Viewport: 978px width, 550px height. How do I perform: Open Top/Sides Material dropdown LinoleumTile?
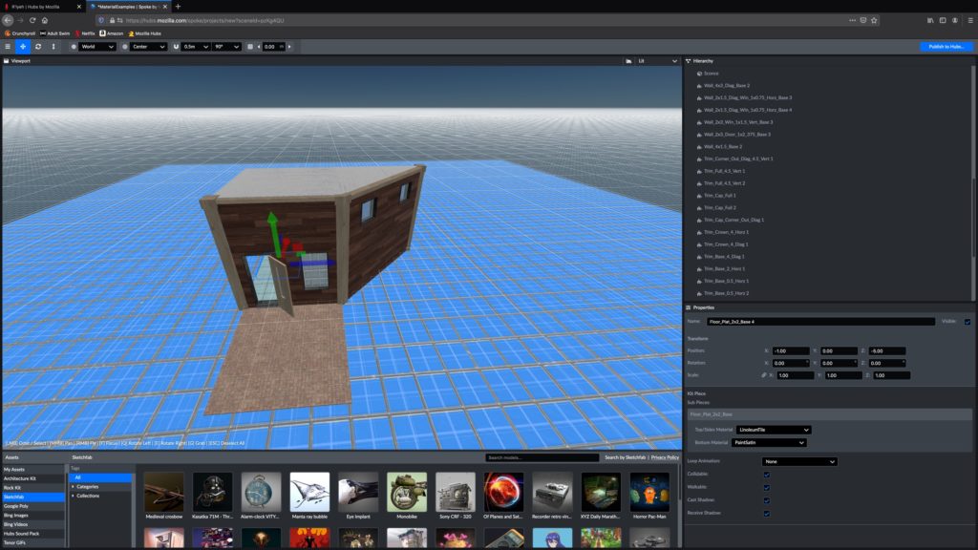(x=774, y=430)
